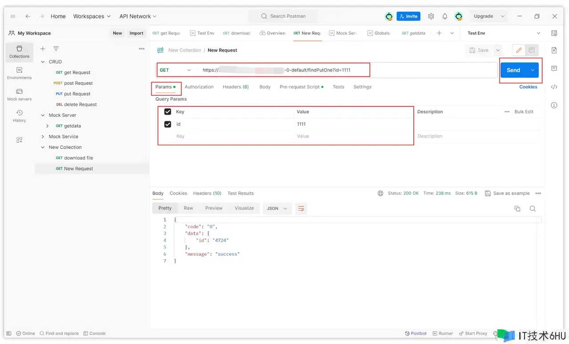This screenshot has height=344, width=569.
Task: Open the API Network dropdown
Action: 138,16
